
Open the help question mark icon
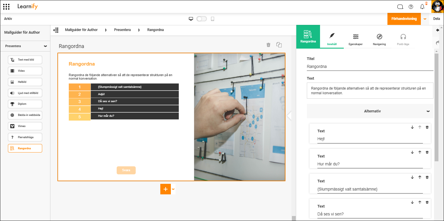pyautogui.click(x=411, y=7)
